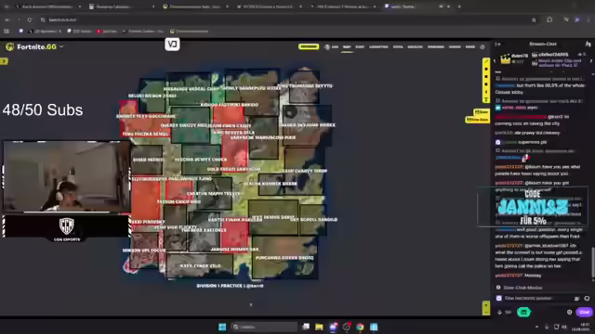Open the user account icon in navbar
Viewport: 595px width, 334px height.
coord(483,47)
